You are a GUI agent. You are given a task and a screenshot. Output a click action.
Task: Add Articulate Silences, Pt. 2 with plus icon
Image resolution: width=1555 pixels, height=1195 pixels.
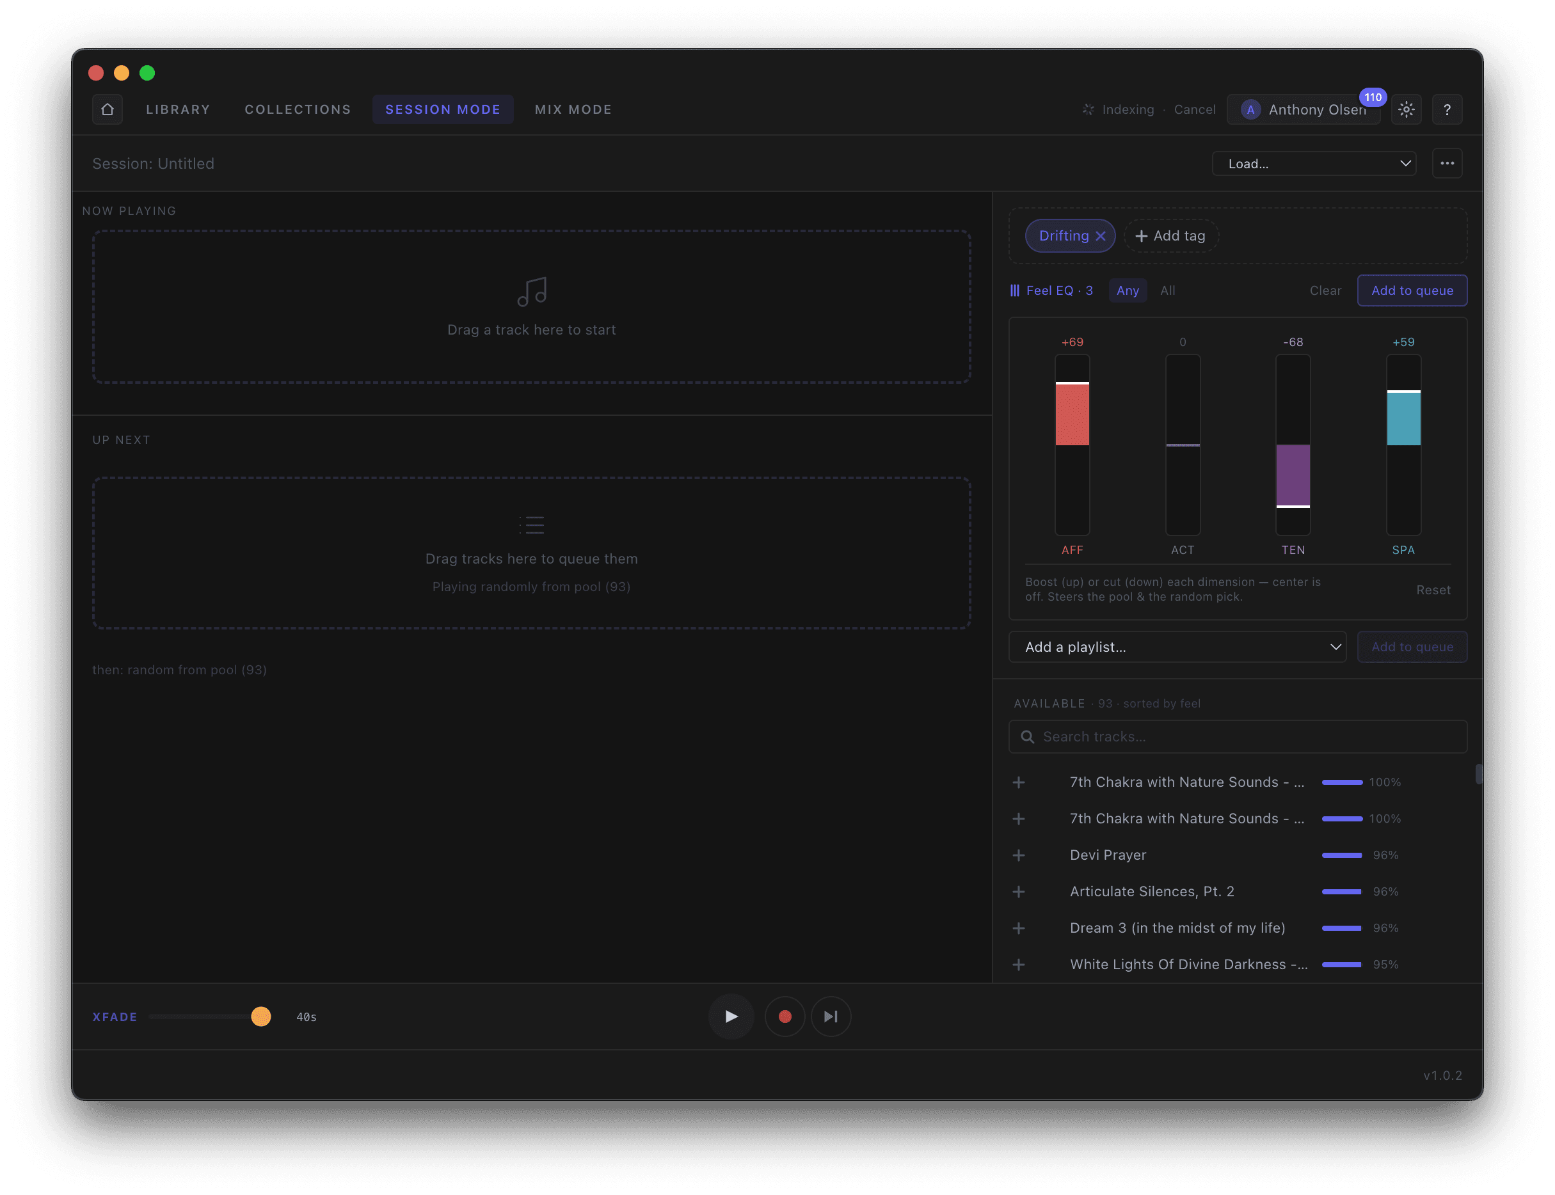point(1019,891)
